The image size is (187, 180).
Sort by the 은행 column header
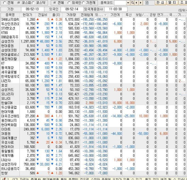tap(153, 15)
